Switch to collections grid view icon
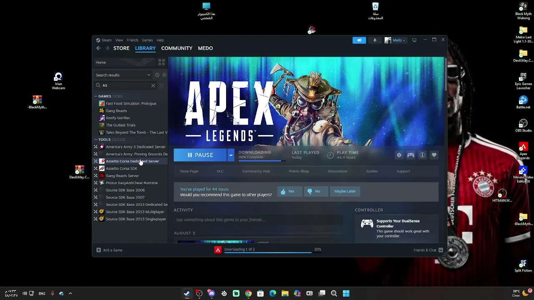 [x=161, y=62]
